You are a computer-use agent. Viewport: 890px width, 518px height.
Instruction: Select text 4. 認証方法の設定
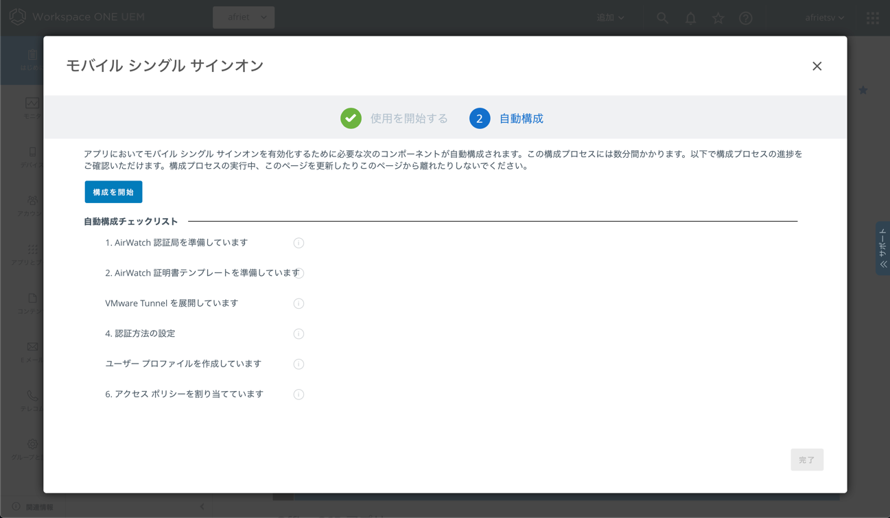[x=140, y=333]
